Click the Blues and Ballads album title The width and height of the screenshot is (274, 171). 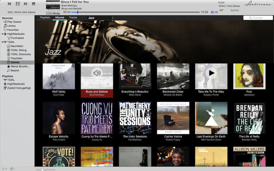pos(97,92)
